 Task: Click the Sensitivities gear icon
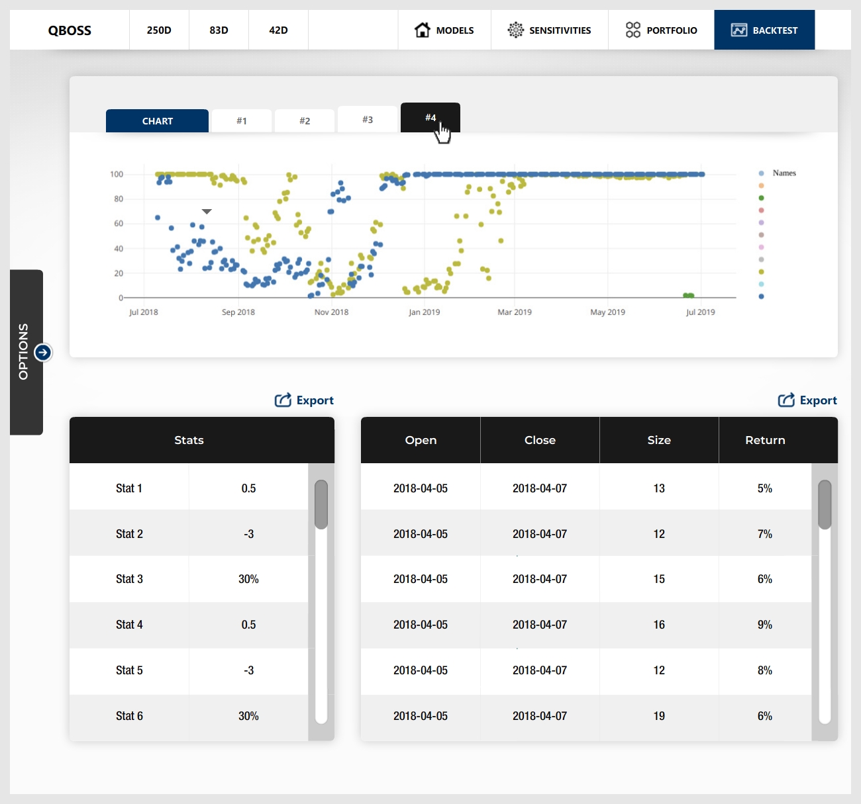pyautogui.click(x=515, y=30)
